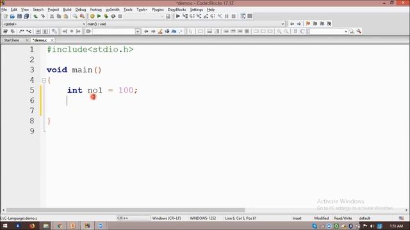The image size is (410, 230).
Task: Select the *demo.c editor tab
Action: tap(40, 40)
